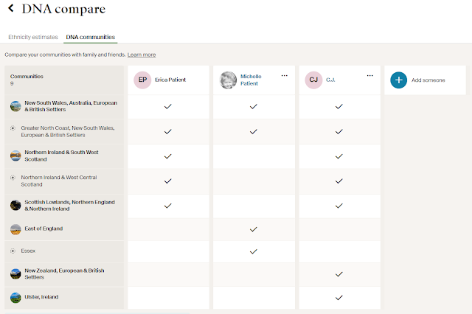The width and height of the screenshot is (472, 314).
Task: Click the Ulster, Ireland community icon
Action: (x=15, y=297)
